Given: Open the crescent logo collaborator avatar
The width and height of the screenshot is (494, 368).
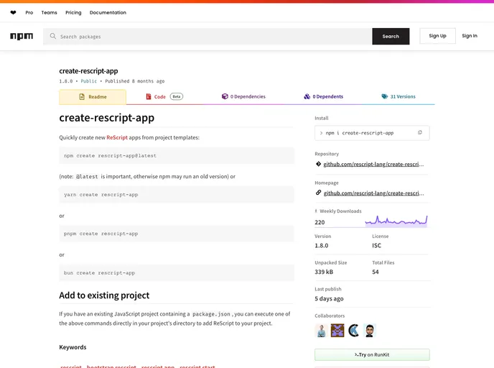Looking at the screenshot, I should coord(353,331).
